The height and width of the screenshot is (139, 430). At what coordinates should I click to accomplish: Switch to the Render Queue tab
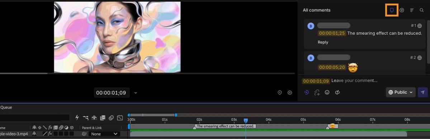tap(6, 107)
